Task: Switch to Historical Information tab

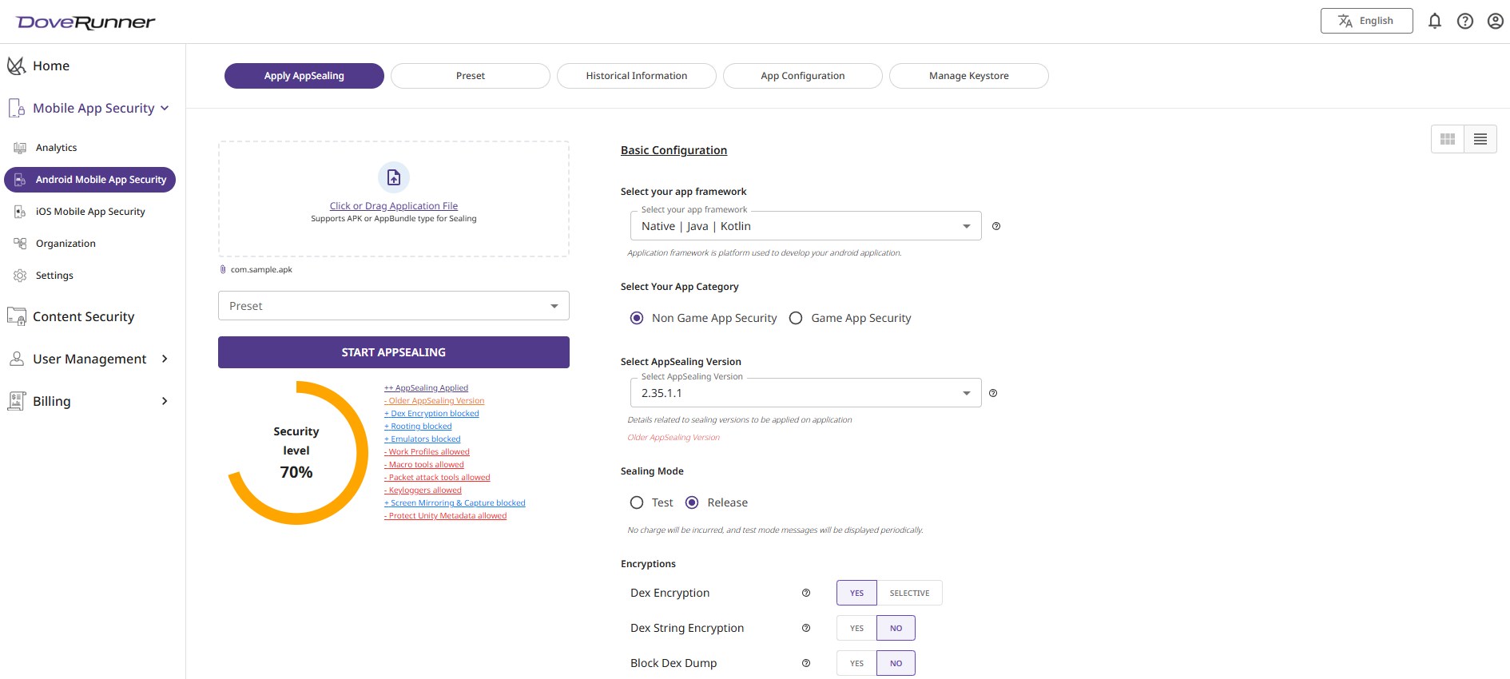Action: click(637, 76)
